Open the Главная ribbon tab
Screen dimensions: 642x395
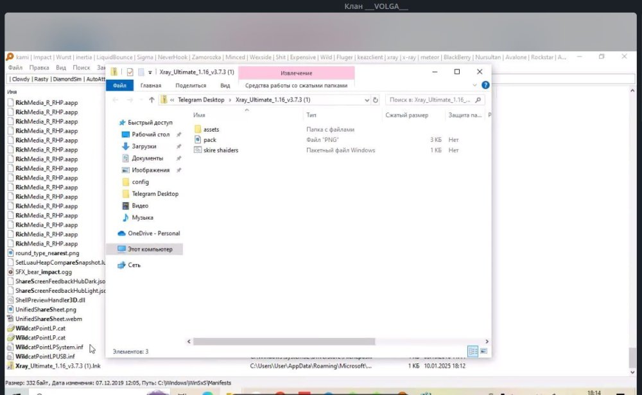point(151,85)
